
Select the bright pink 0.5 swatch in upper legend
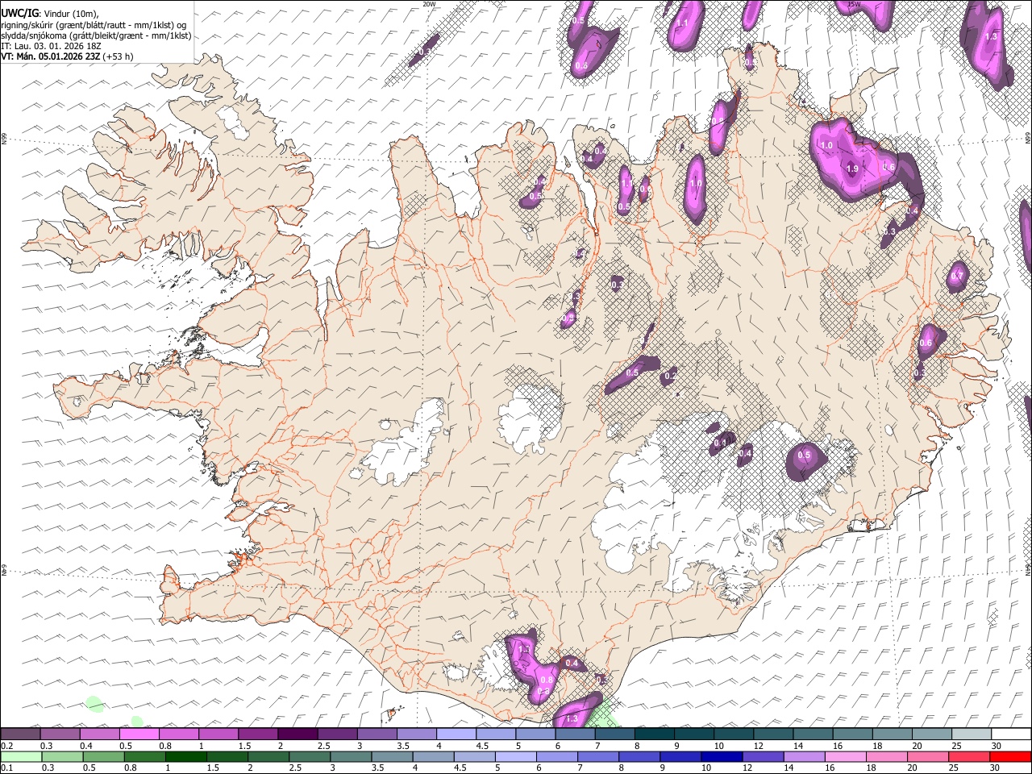(139, 734)
